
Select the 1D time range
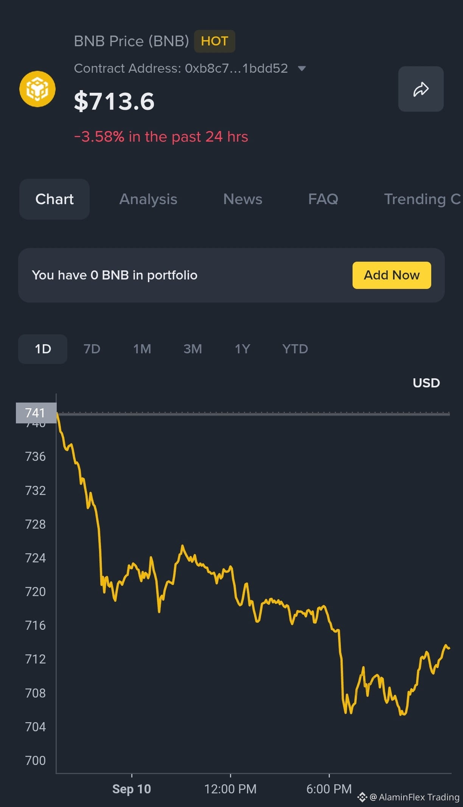[43, 349]
